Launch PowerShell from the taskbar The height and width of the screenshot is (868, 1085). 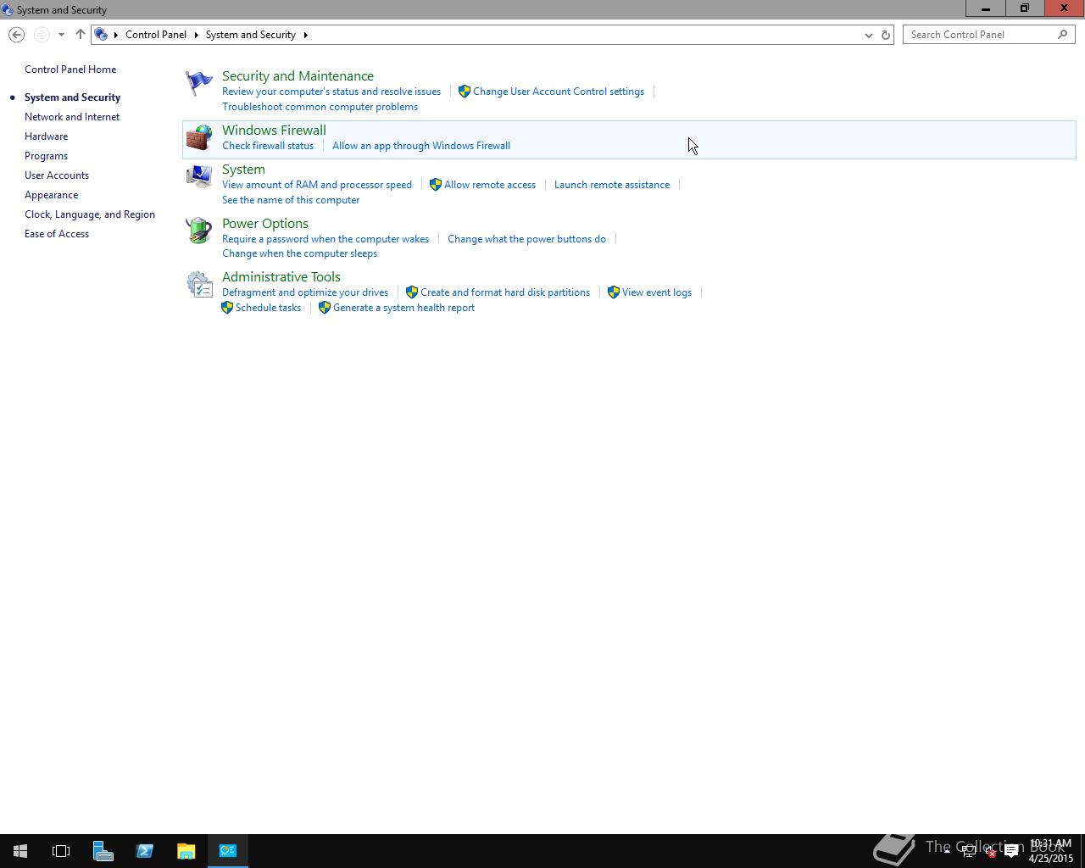(x=144, y=851)
